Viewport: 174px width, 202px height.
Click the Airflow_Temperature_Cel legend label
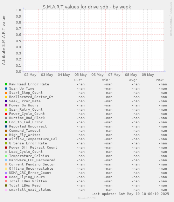[33, 139]
